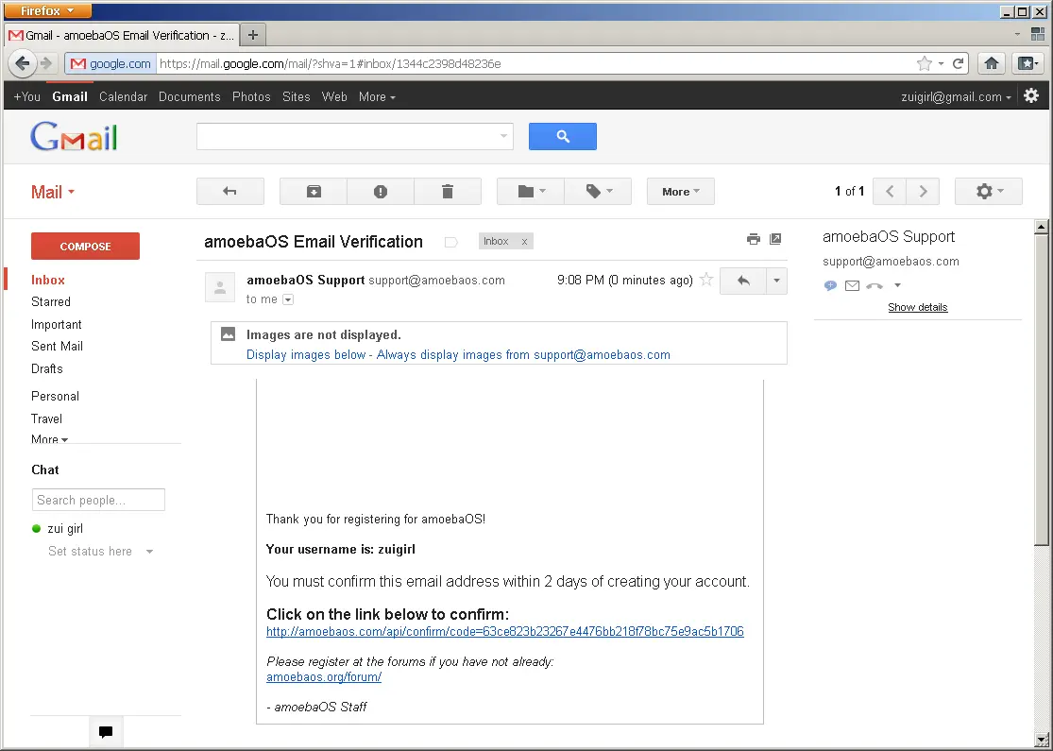Expand the More menu in Google bar
The height and width of the screenshot is (751, 1053).
pyautogui.click(x=377, y=96)
